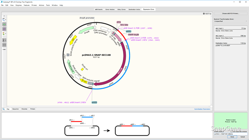Image resolution: width=249 pixels, height=140 pixels.
Task: Switch to the Destination Vector tab
Action: pyautogui.click(x=134, y=10)
